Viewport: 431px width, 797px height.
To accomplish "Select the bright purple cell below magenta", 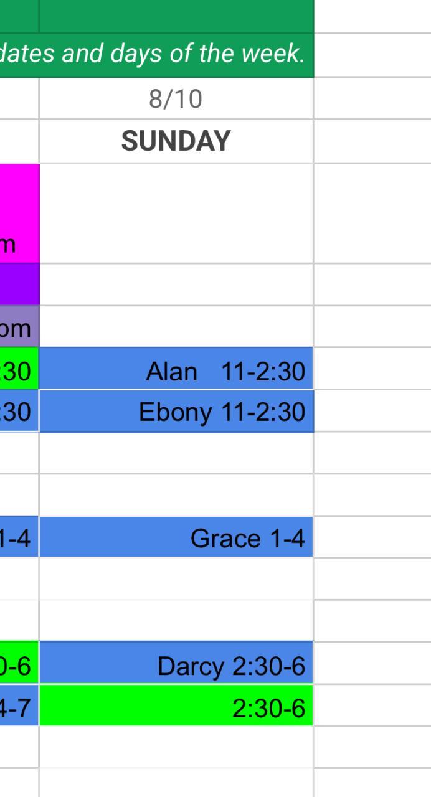I will point(19,285).
